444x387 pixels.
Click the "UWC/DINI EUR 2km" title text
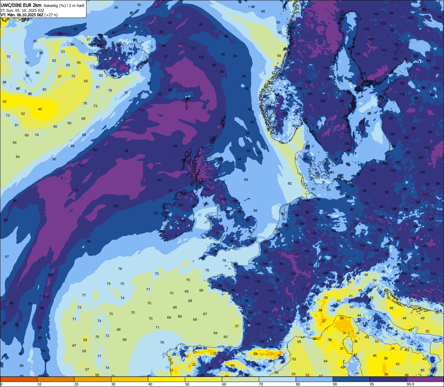tap(21, 5)
